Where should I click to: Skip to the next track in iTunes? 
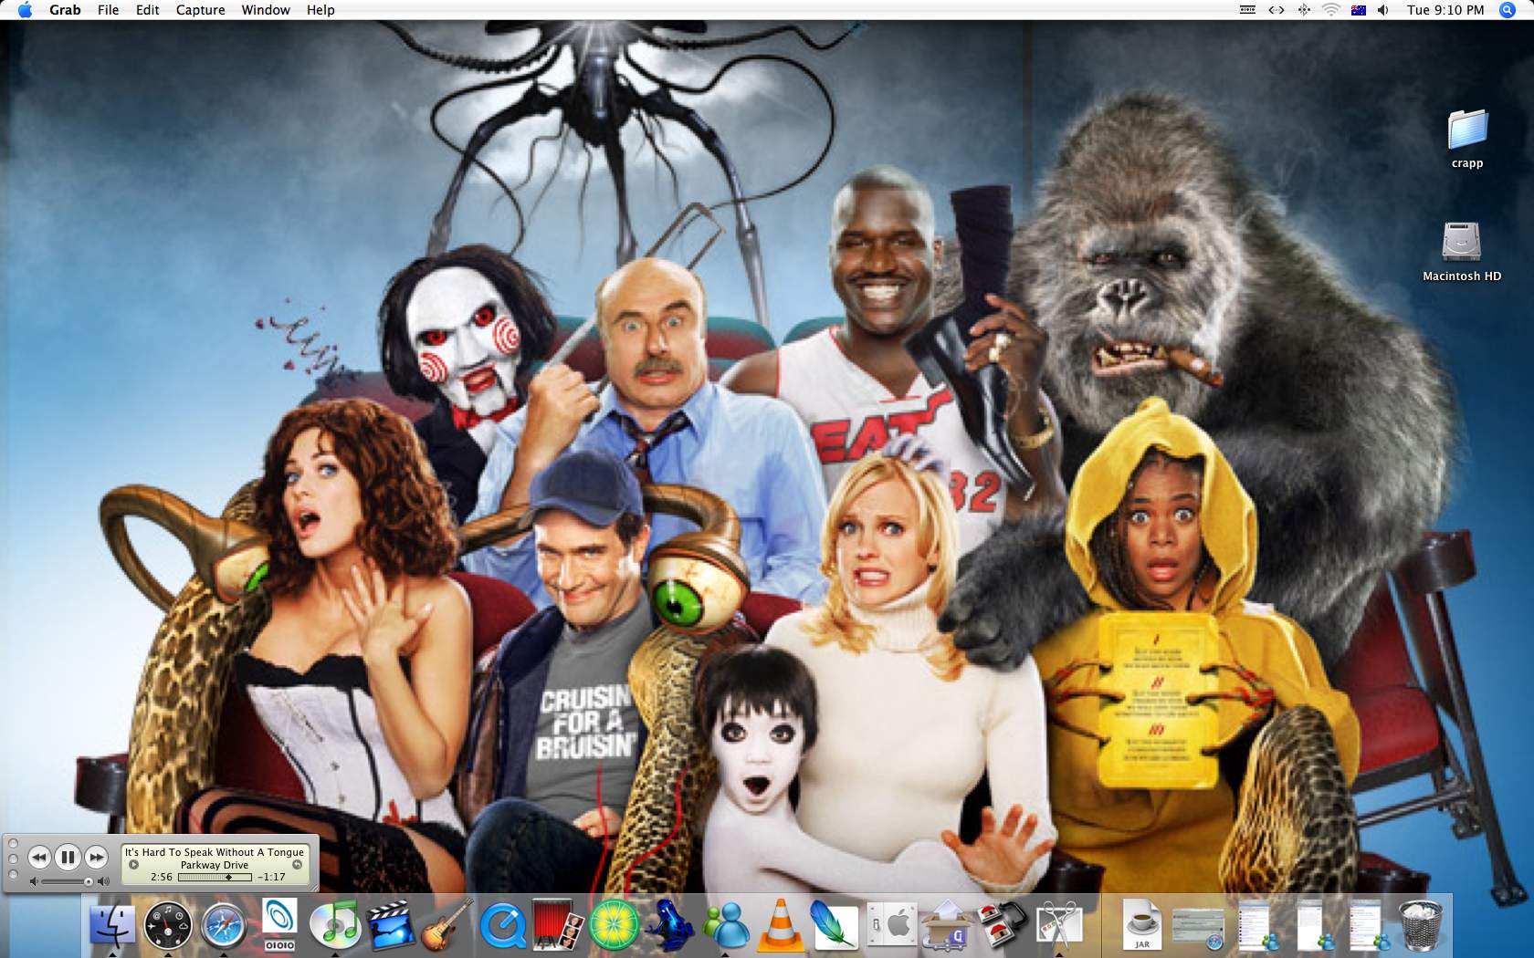[96, 858]
